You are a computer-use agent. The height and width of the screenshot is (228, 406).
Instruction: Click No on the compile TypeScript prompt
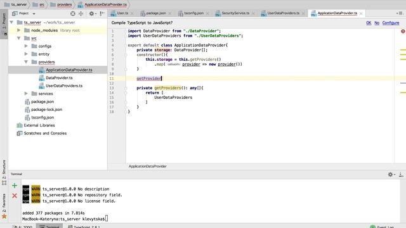tap(377, 23)
